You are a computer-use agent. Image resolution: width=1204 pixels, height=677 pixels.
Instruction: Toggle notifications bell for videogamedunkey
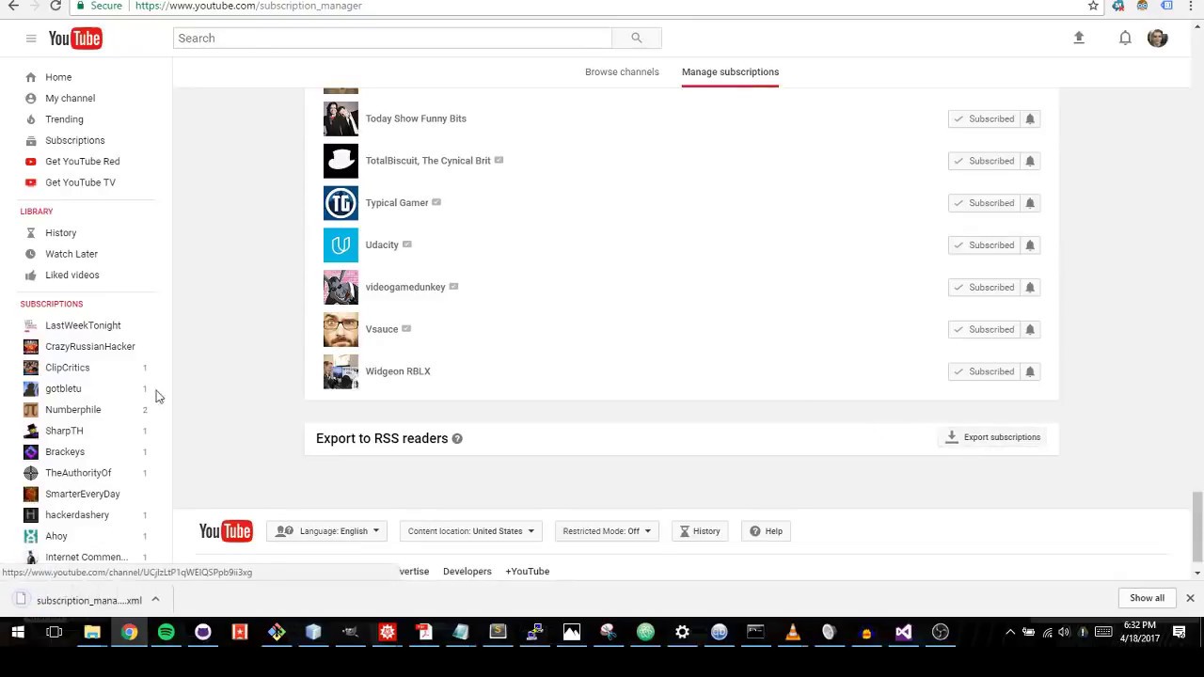coord(1030,287)
